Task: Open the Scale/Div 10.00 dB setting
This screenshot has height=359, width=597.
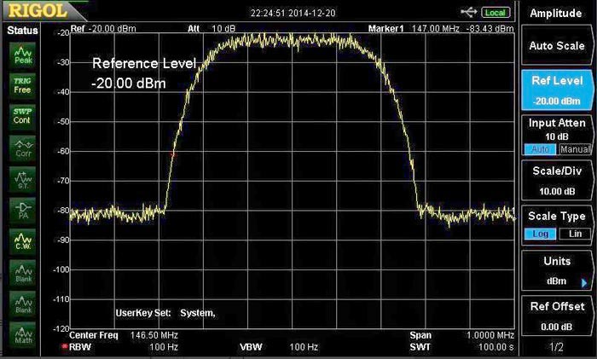Action: pyautogui.click(x=557, y=180)
